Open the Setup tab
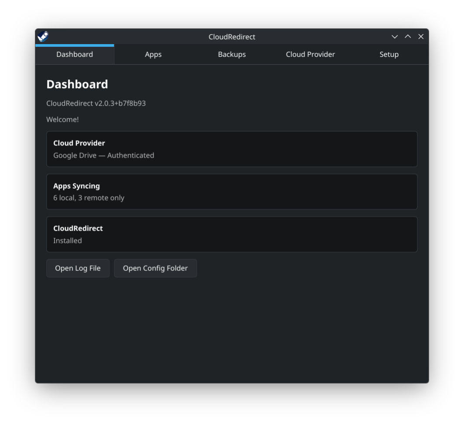Screen dimensions: 464x425 [389, 55]
